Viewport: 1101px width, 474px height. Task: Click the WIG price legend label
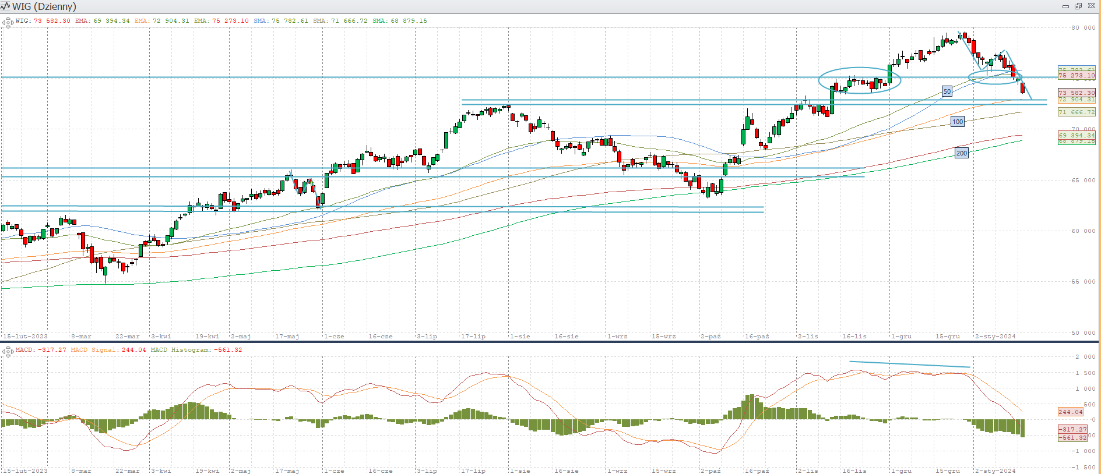click(43, 21)
